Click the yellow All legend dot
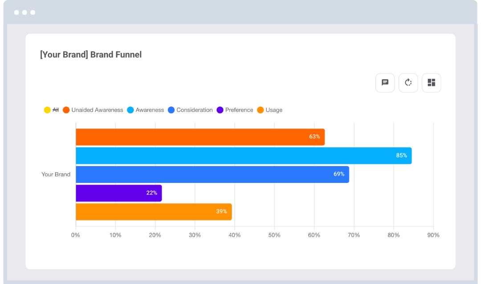 47,110
